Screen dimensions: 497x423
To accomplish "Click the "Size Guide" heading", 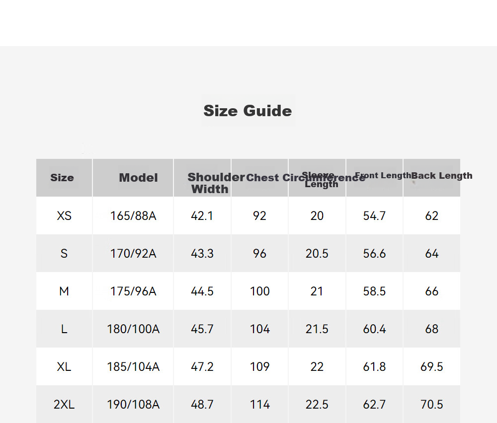I will click(x=248, y=111).
